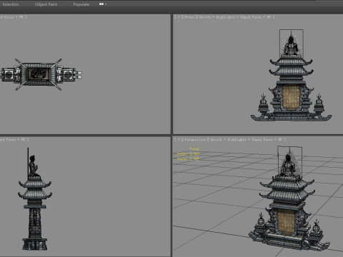Select the pagoda roof in the Left viewport
The width and height of the screenshot is (343, 257).
tap(35, 189)
